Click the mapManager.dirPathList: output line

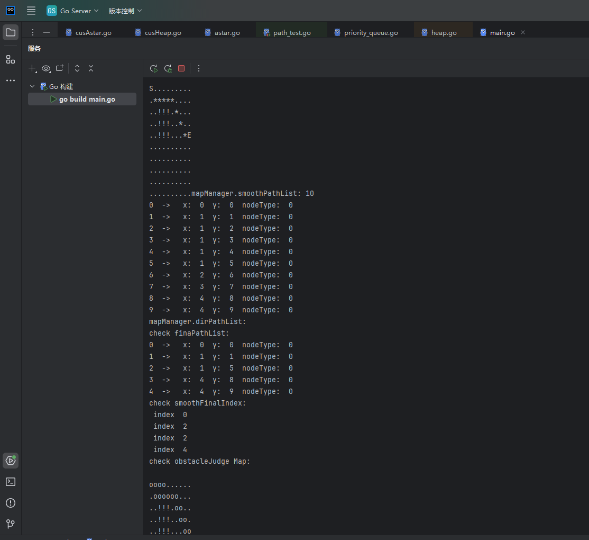(x=197, y=322)
